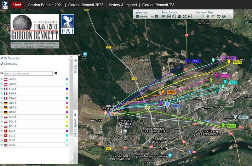Click the SUI-1 purple color swatch

point(67,131)
